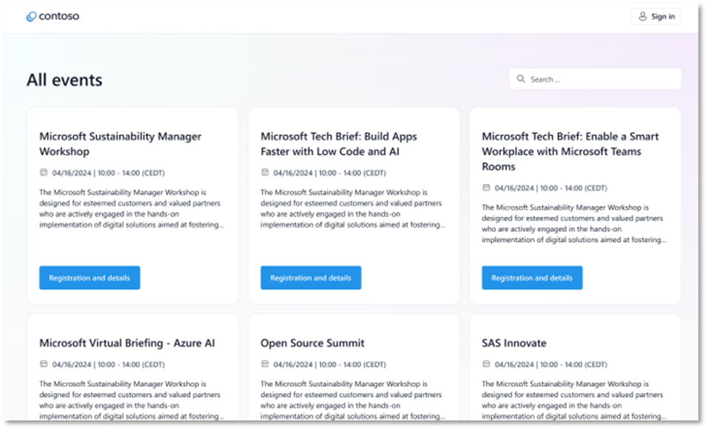This screenshot has width=708, height=430.
Task: Click calendar icon on Low Code and AI card
Action: [x=265, y=173]
